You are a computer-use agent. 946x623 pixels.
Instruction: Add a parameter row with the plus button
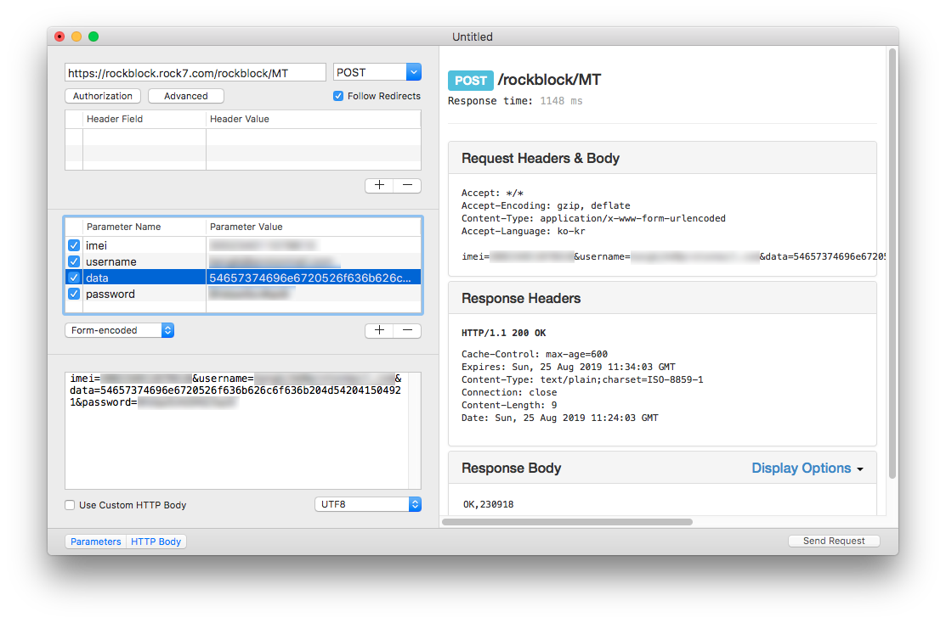click(x=379, y=330)
